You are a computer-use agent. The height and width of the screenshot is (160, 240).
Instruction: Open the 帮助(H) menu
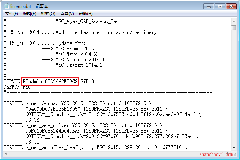(86, 14)
